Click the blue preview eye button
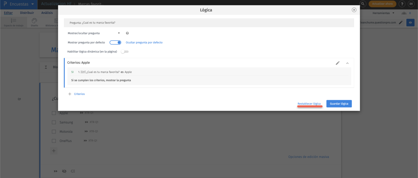The height and width of the screenshot is (178, 418). click(411, 23)
